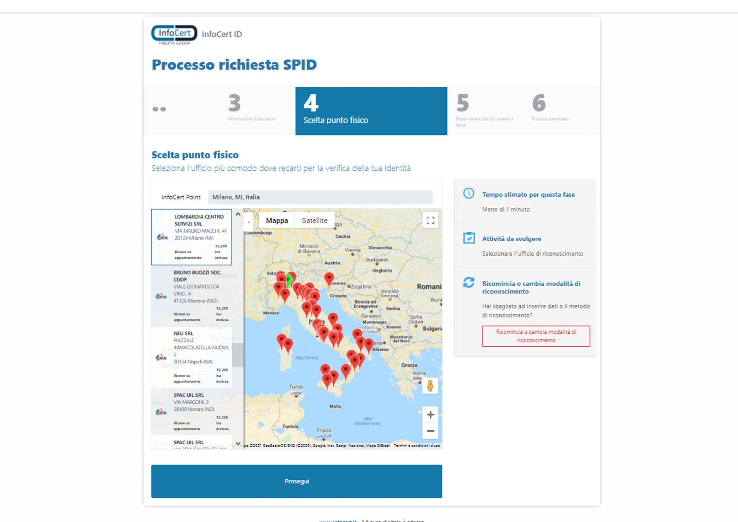This screenshot has width=738, height=522.
Task: Click the Processo richiesta SPID title
Action: pyautogui.click(x=234, y=65)
